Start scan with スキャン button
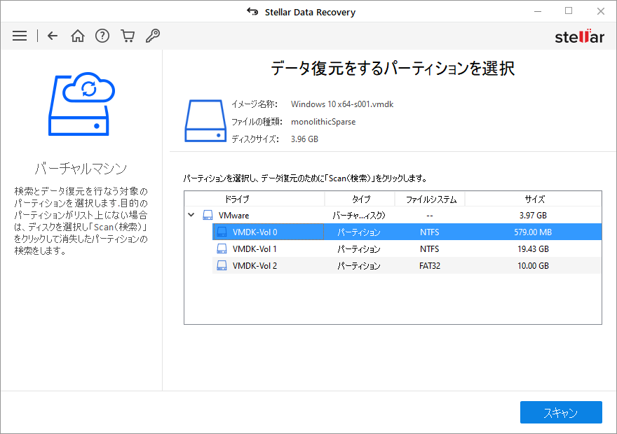The image size is (617, 434). [x=561, y=412]
